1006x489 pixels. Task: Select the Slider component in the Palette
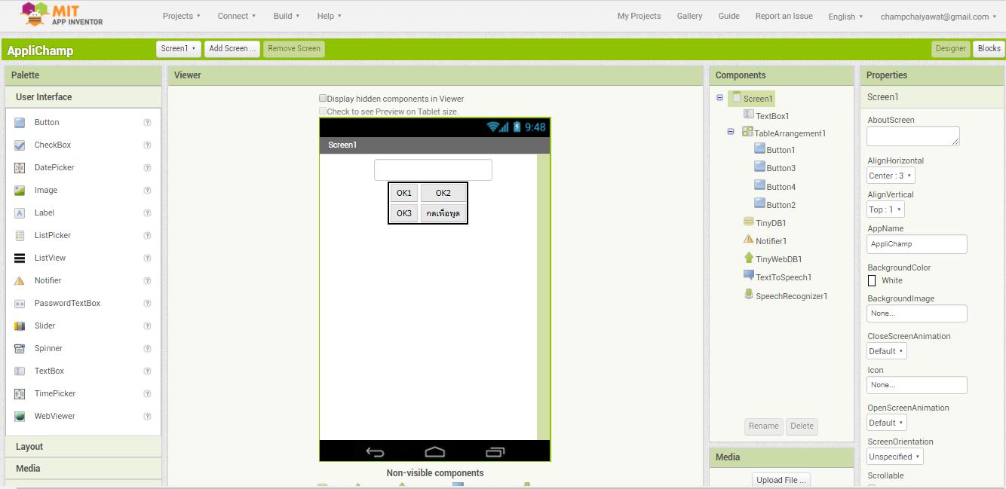tap(44, 325)
